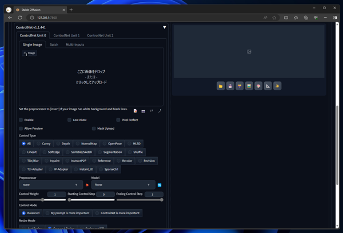Select Depth control type
343x233 pixels.
(x=63, y=143)
